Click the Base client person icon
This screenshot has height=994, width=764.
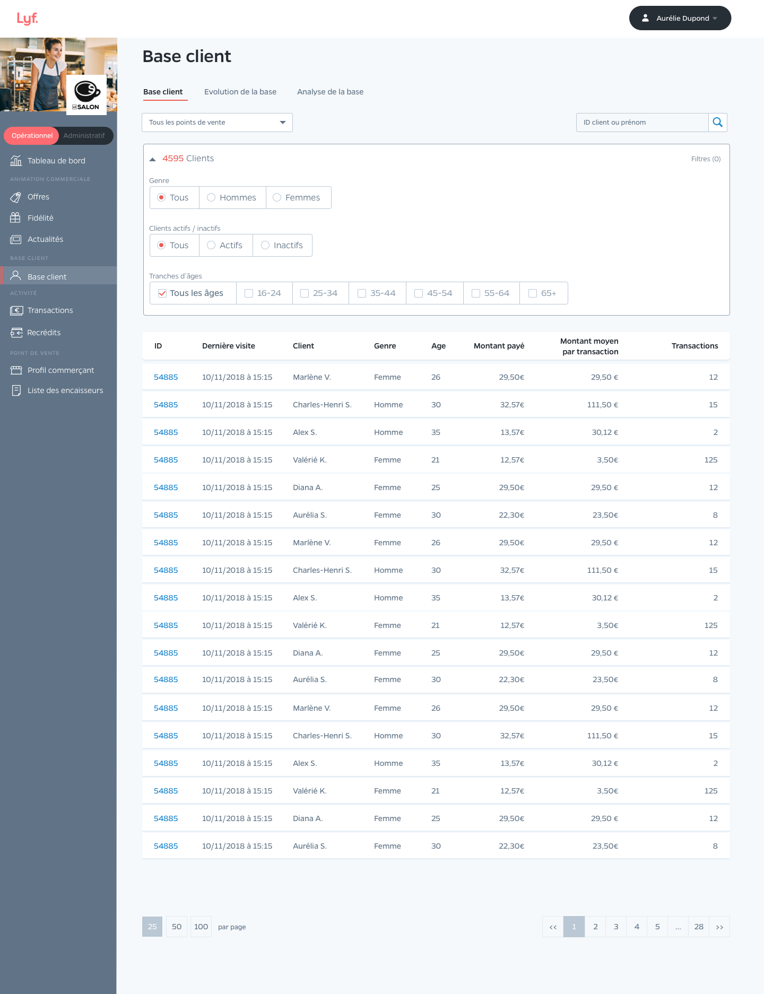point(16,275)
